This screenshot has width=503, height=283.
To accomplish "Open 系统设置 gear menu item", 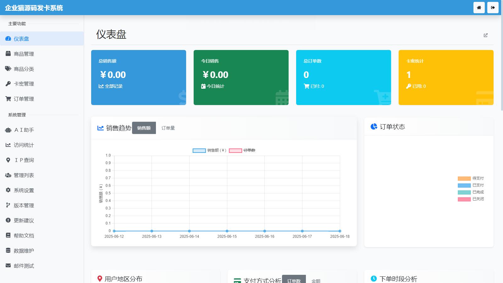I will pyautogui.click(x=24, y=190).
